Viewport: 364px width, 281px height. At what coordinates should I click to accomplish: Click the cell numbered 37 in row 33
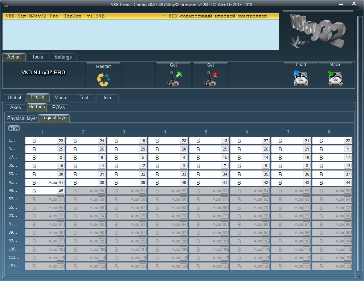[x=332, y=174]
